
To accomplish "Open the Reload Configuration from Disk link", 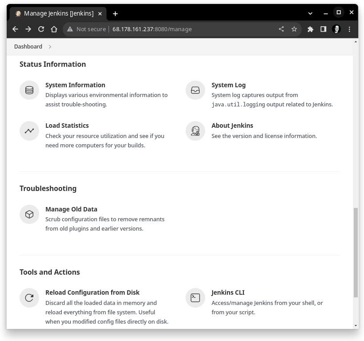I will (x=93, y=292).
